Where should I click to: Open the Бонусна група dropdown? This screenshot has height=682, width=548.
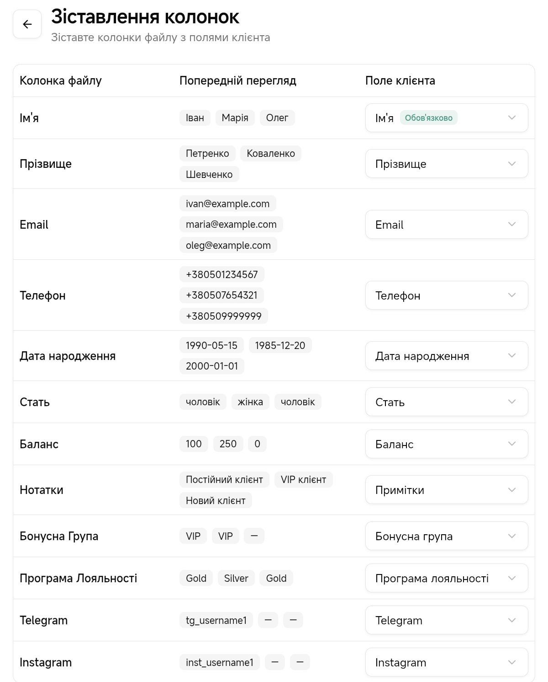[446, 536]
